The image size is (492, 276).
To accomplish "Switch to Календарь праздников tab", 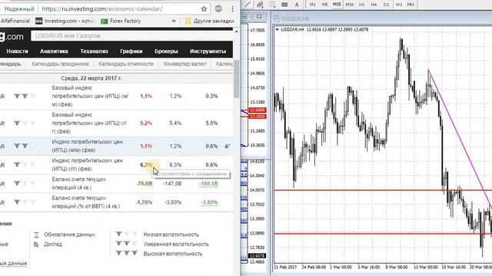I will click(60, 64).
